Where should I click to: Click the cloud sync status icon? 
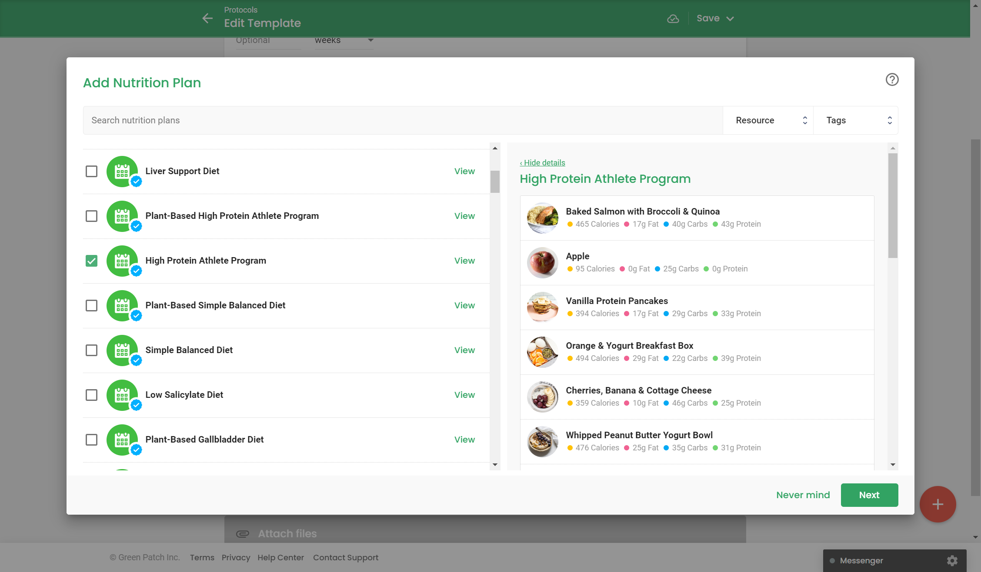(x=673, y=19)
